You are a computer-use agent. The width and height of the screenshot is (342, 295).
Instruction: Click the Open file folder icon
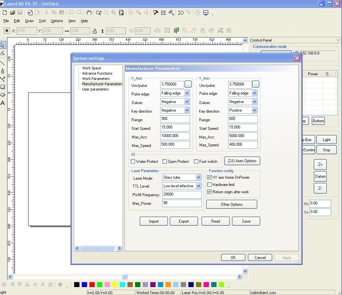click(13, 13)
